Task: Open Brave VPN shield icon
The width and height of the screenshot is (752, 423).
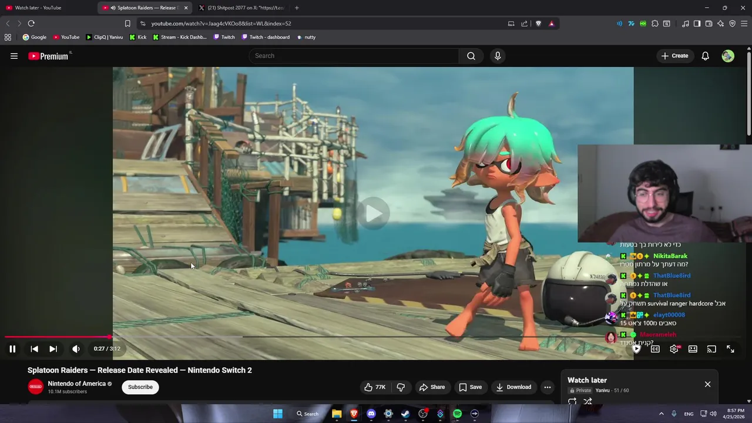Action: 733,23
